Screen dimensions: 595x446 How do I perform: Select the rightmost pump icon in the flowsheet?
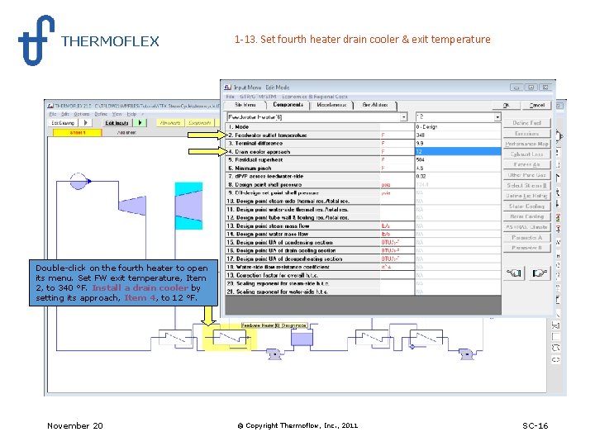466,354
